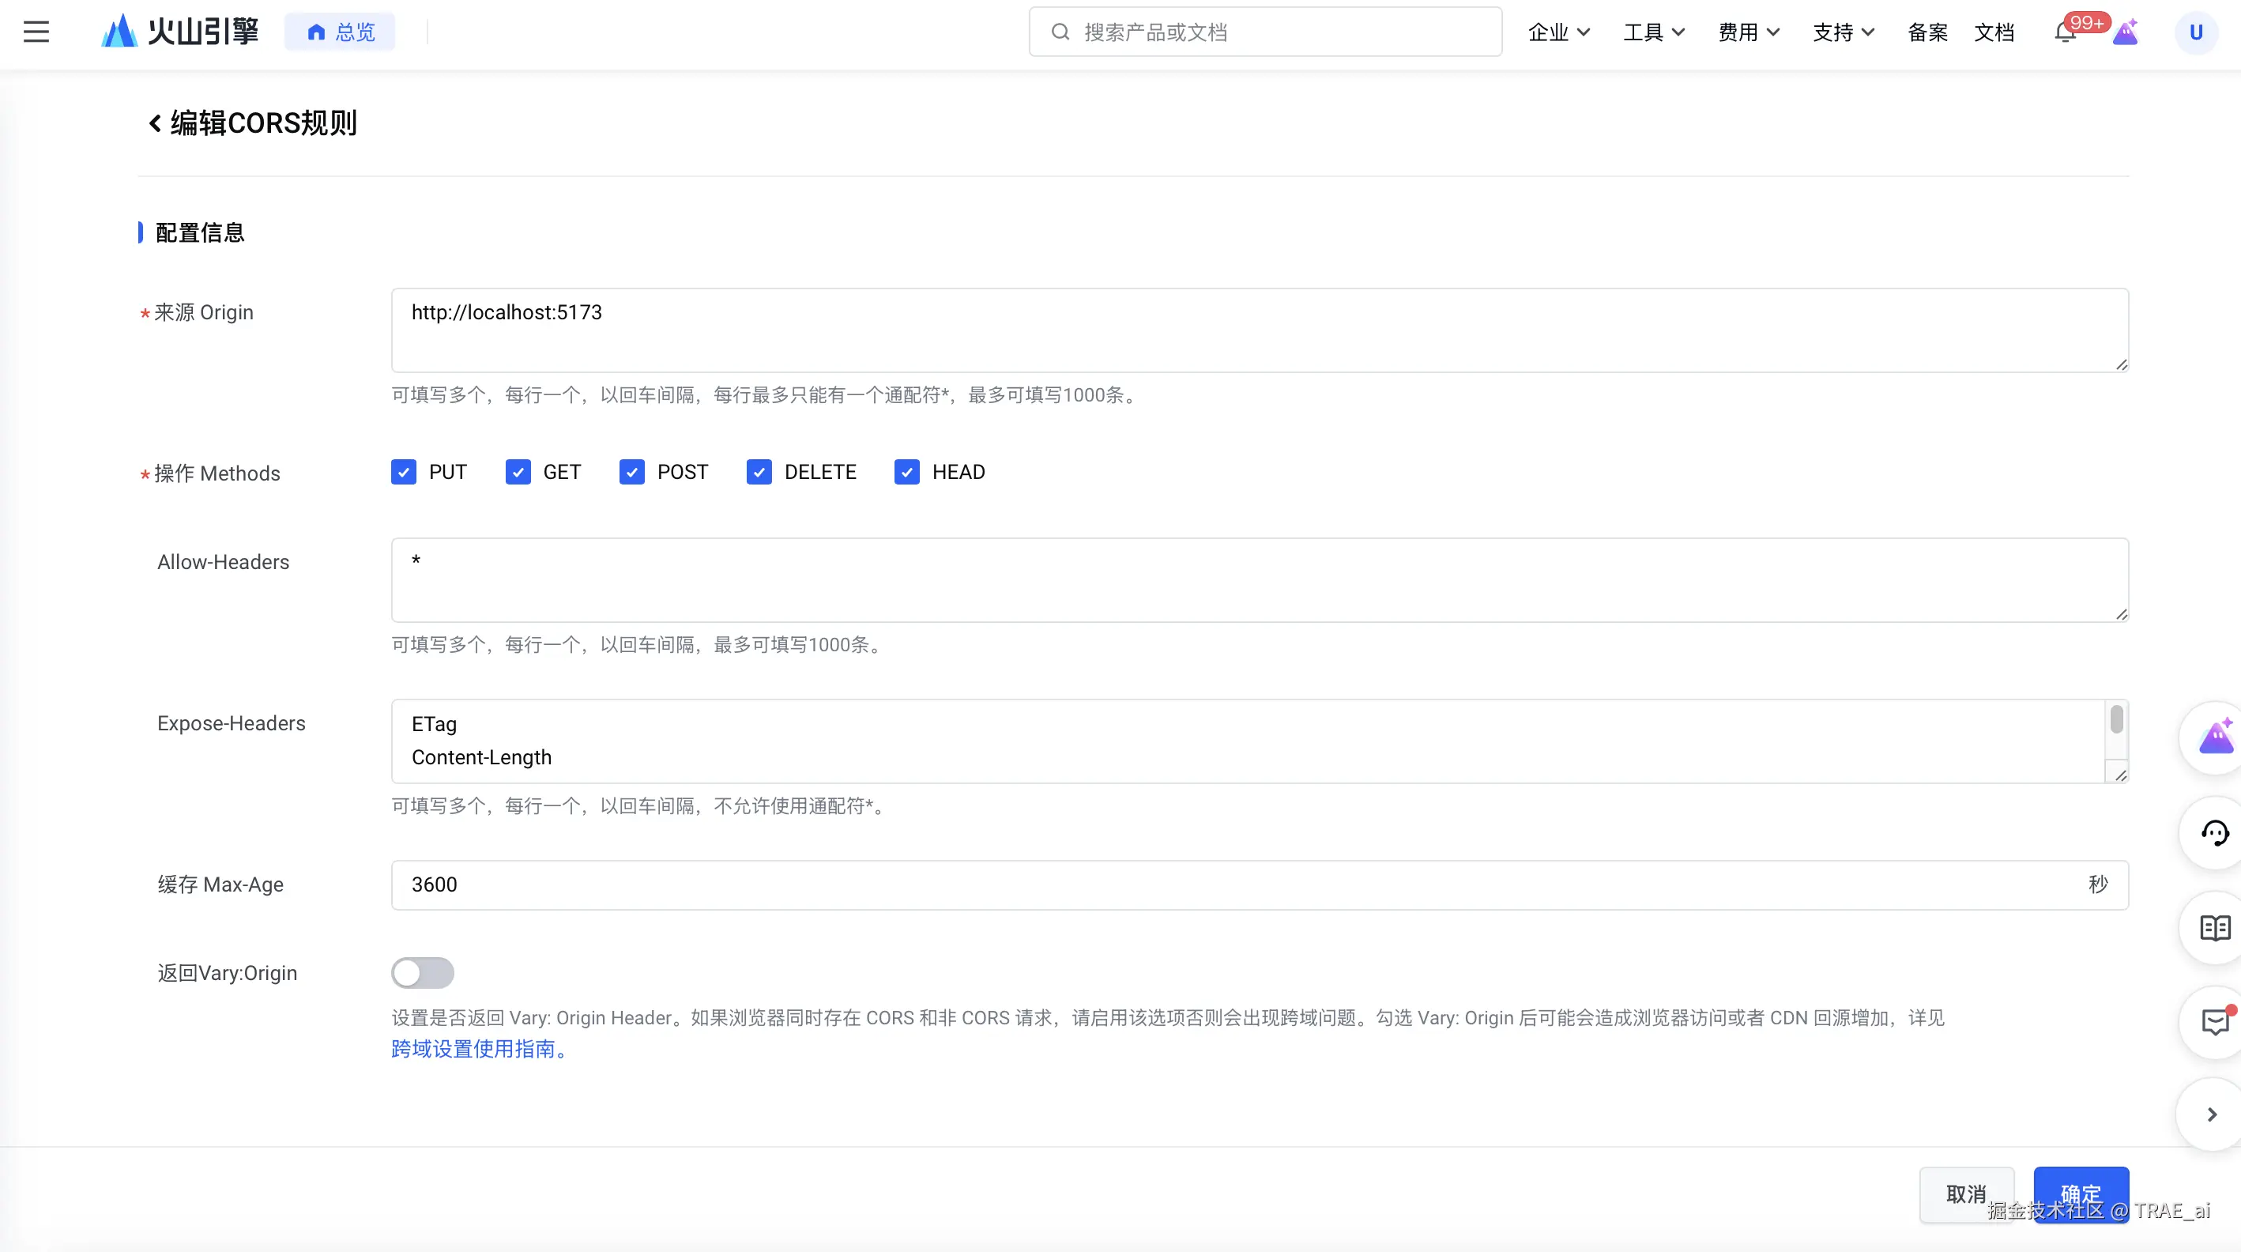Go back using arrow beside 编辑CORS规则
This screenshot has width=2241, height=1252.
point(155,123)
